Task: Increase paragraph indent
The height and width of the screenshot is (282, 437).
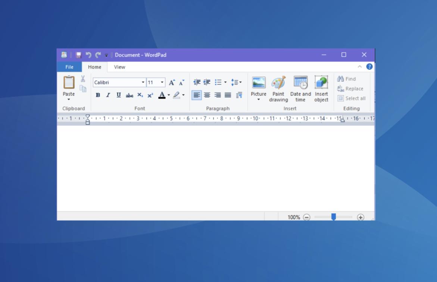Action: coord(207,82)
